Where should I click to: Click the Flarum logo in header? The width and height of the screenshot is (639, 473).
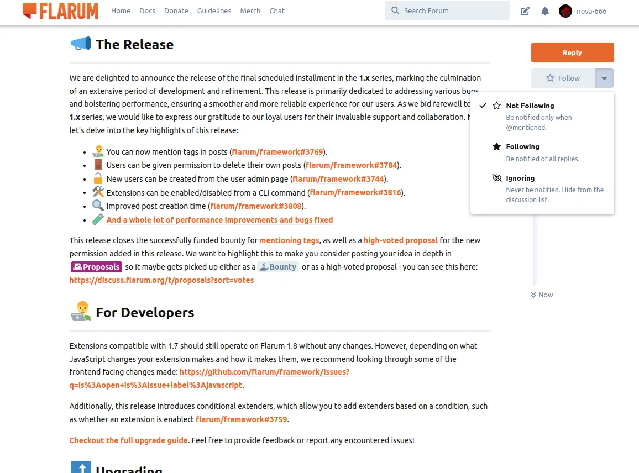61,11
